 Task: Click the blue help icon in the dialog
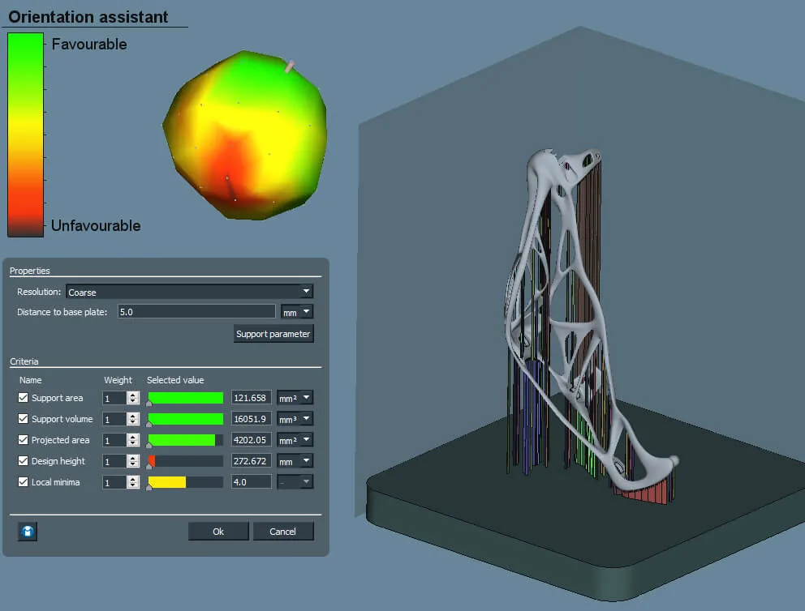pos(28,532)
